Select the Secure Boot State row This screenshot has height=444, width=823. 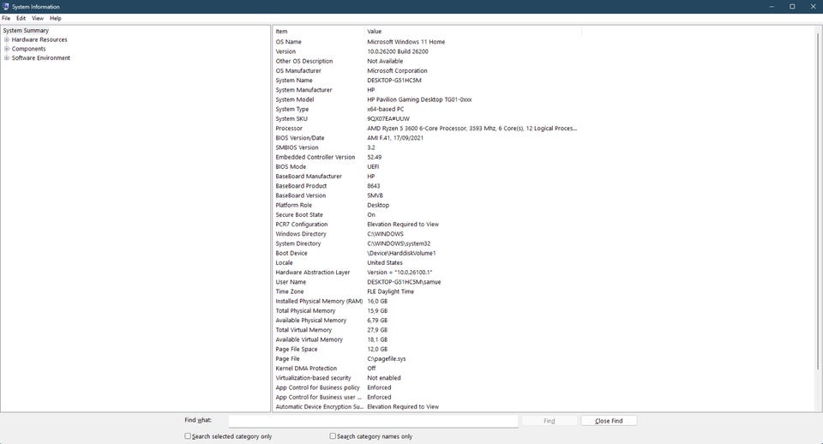click(427, 214)
